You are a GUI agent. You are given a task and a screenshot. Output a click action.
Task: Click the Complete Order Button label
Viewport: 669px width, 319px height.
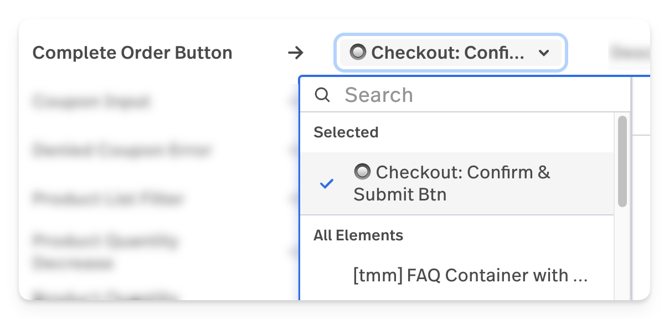point(132,53)
